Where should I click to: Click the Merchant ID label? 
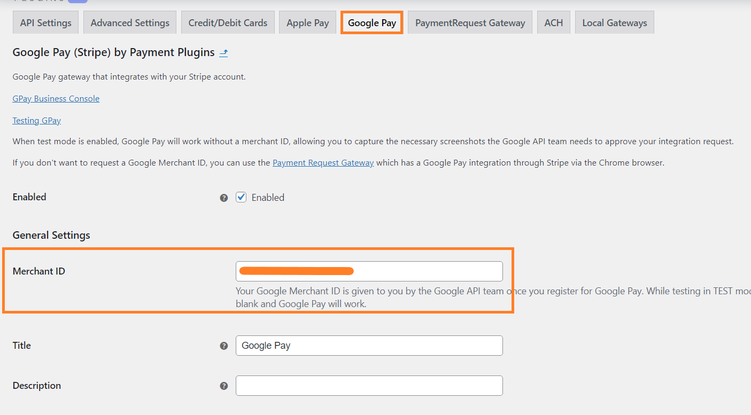pos(39,271)
